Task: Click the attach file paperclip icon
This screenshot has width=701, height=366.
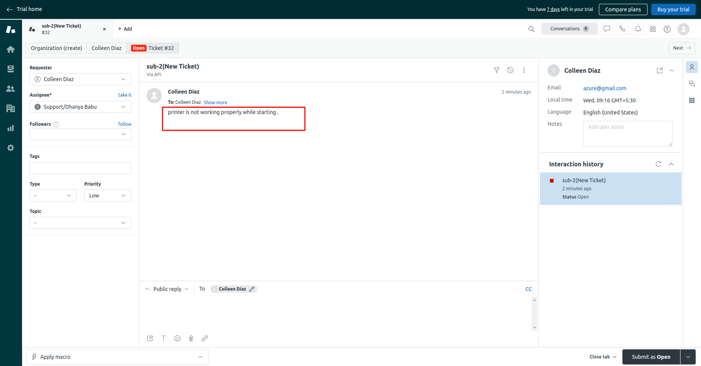Action: click(x=191, y=338)
